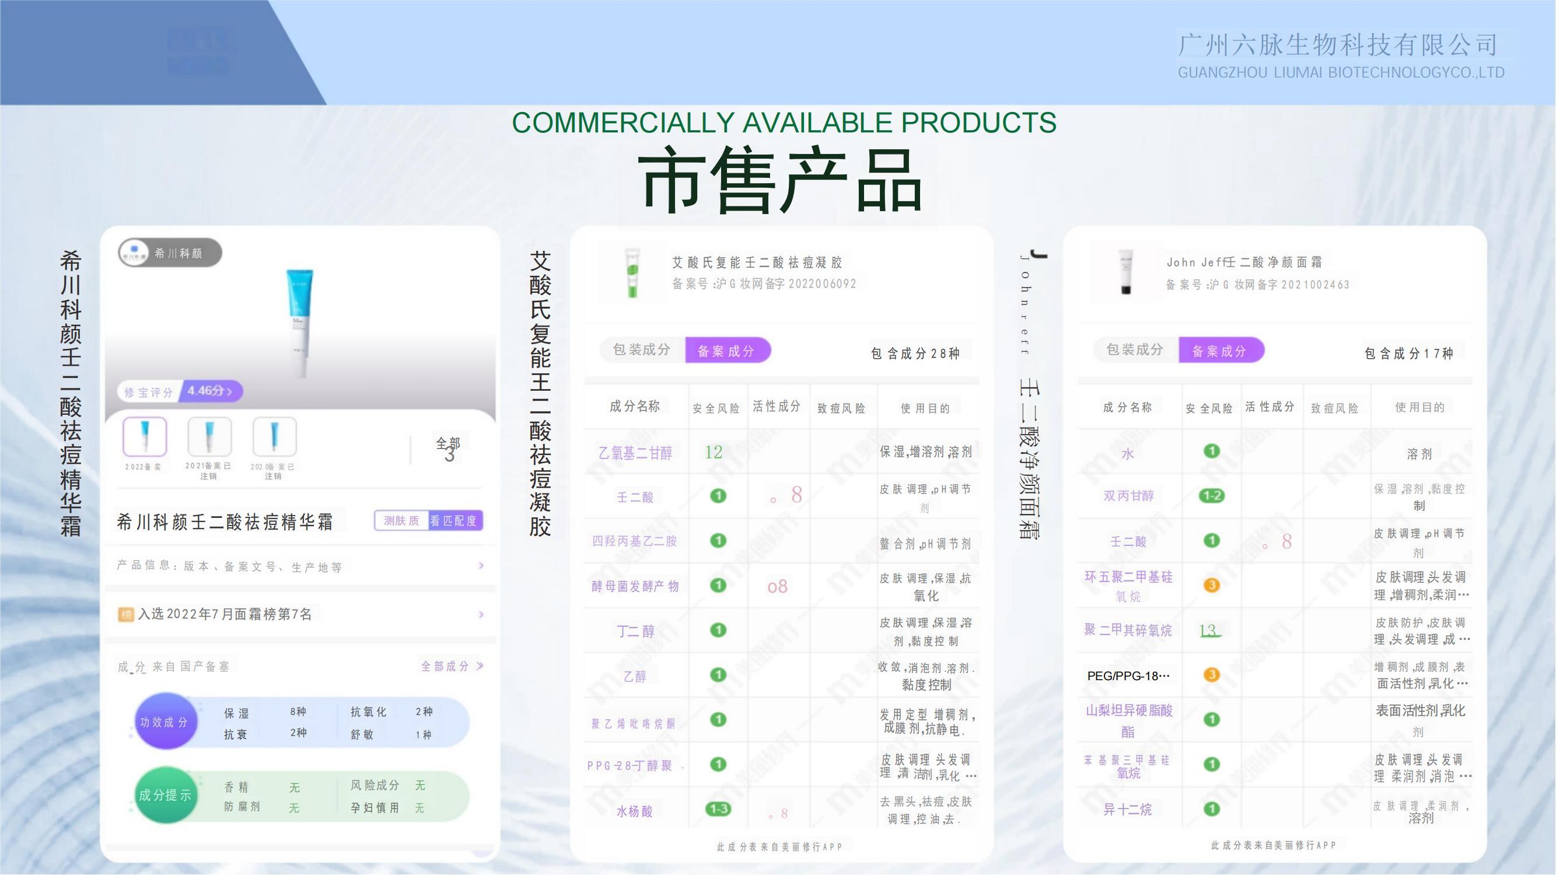
Task: Click the green 成分提示 circle
Action: (166, 794)
